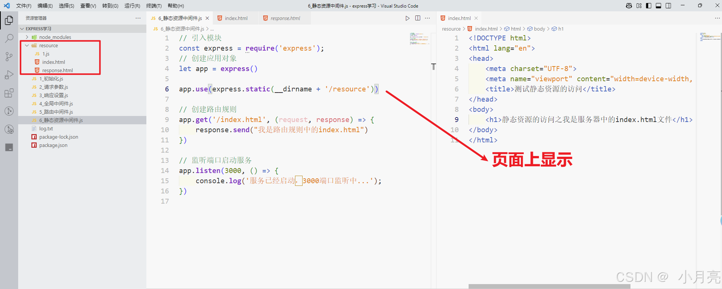This screenshot has height=289, width=722.
Task: Click the right editor horizontal scrollbar
Action: (x=549, y=286)
